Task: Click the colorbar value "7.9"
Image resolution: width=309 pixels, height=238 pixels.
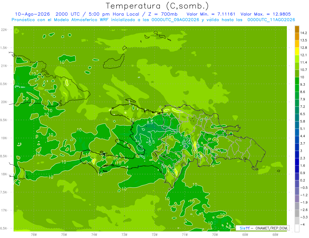Action: point(303,99)
